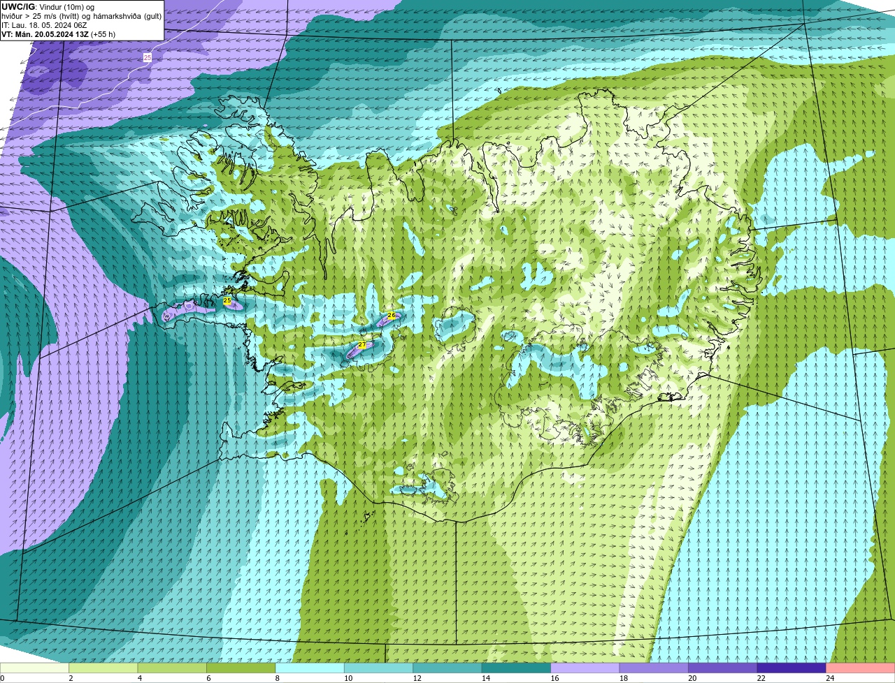The height and width of the screenshot is (683, 895).
Task: Click the initial time "IT: Lau. 18. 05. 2024 06Z"
Action: point(44,24)
